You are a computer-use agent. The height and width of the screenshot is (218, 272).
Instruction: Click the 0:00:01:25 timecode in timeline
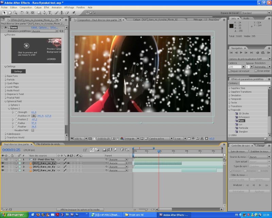11,150
